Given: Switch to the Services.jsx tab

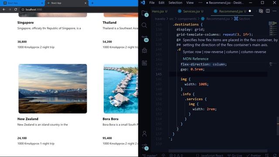Looking at the screenshot, I should point(191,11).
